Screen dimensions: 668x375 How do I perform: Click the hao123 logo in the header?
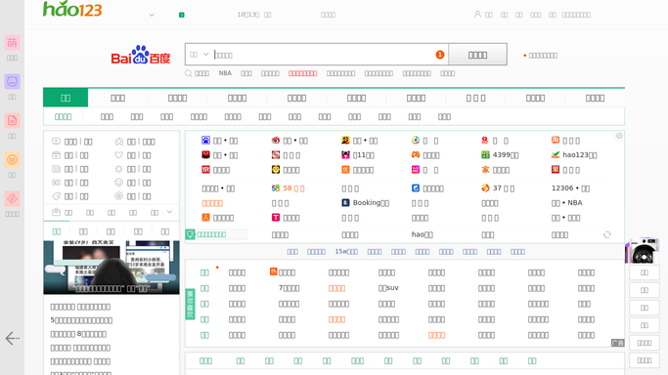coord(72,9)
